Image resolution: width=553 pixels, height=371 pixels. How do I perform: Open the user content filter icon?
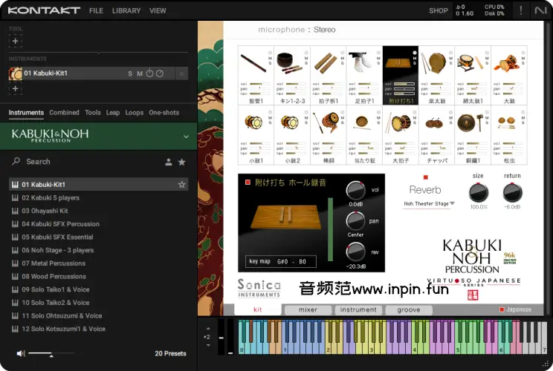pyautogui.click(x=169, y=162)
